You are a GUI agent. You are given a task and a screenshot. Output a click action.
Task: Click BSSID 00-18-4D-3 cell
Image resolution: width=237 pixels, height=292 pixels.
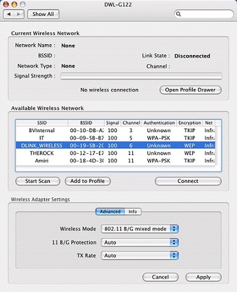click(x=86, y=161)
